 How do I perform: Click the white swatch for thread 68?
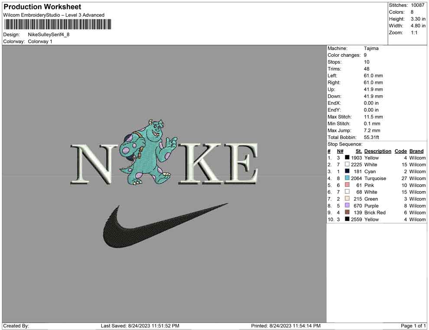click(x=347, y=192)
